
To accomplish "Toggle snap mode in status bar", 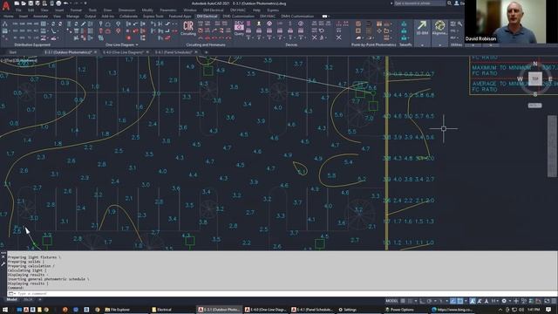I will [410, 301].
